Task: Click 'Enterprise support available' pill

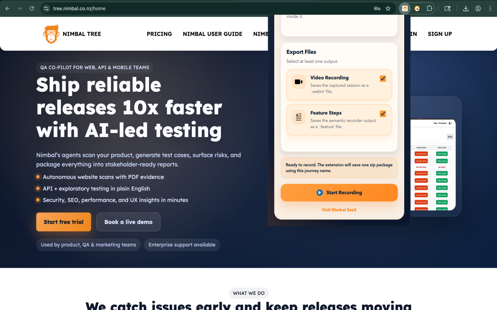Action: pyautogui.click(x=182, y=245)
